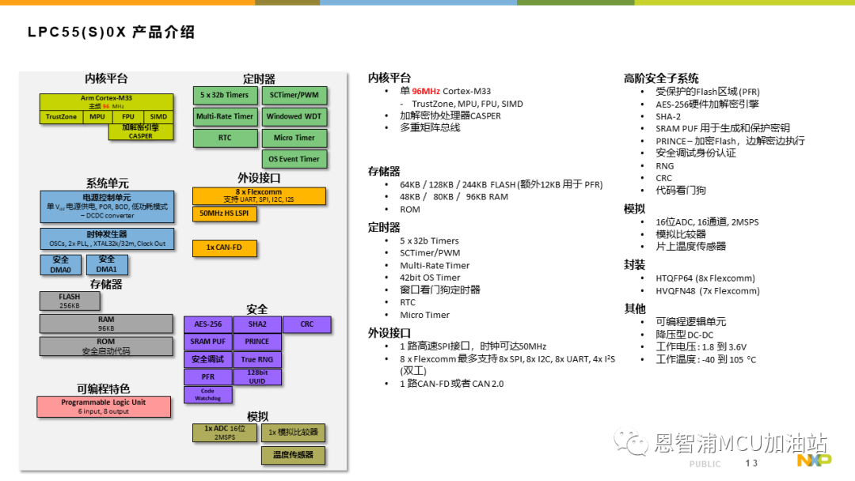Click the purple PFR block

tap(208, 377)
